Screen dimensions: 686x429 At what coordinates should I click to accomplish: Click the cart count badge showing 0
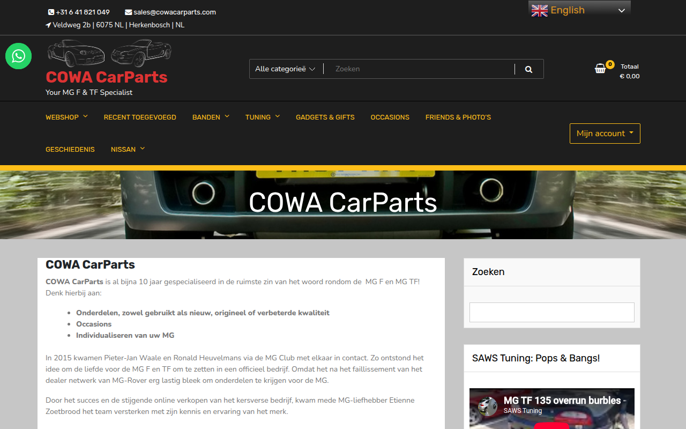[x=610, y=64]
